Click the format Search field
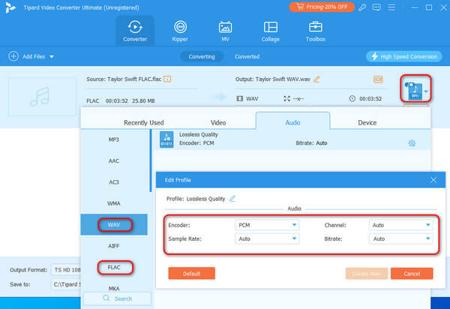Viewport: 450px width, 309px height. point(118,298)
